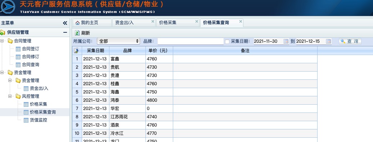The height and width of the screenshot is (142, 373).
Task: Collapse the 合同管理 tree folder
Action: pyautogui.click(x=3, y=41)
